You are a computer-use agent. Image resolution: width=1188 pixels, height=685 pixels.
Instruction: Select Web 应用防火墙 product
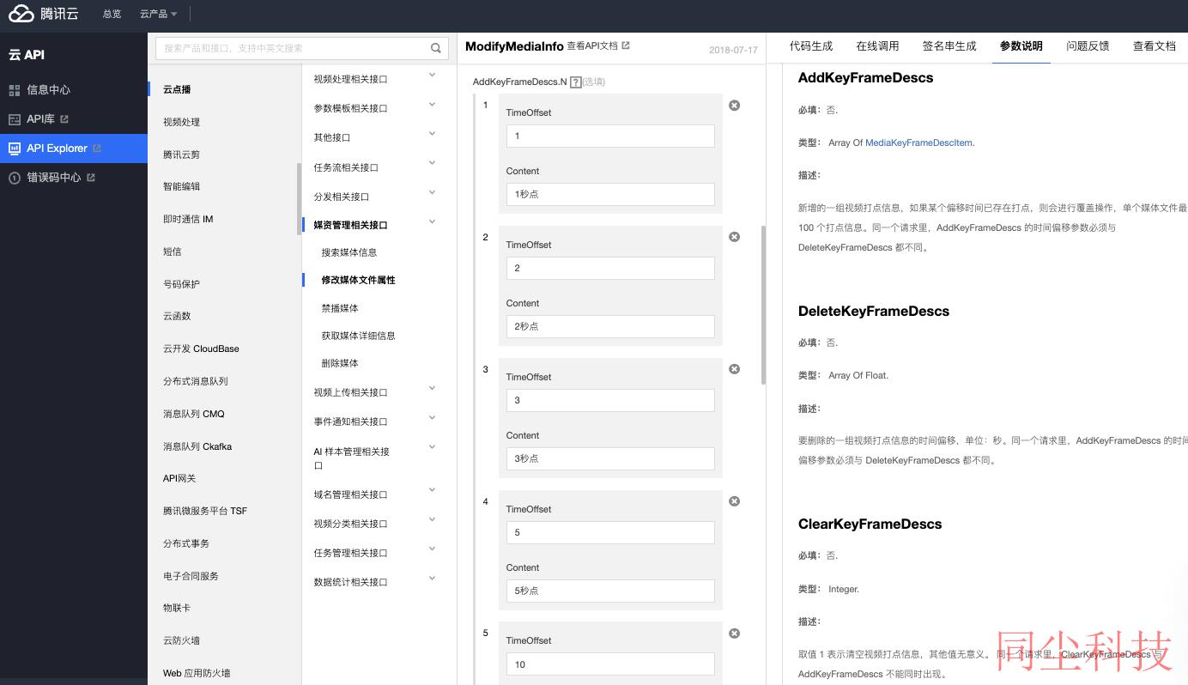tap(197, 673)
